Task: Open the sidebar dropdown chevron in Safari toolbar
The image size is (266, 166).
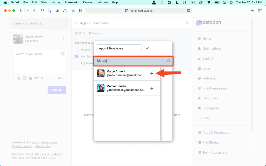Action: pyautogui.click(x=28, y=10)
